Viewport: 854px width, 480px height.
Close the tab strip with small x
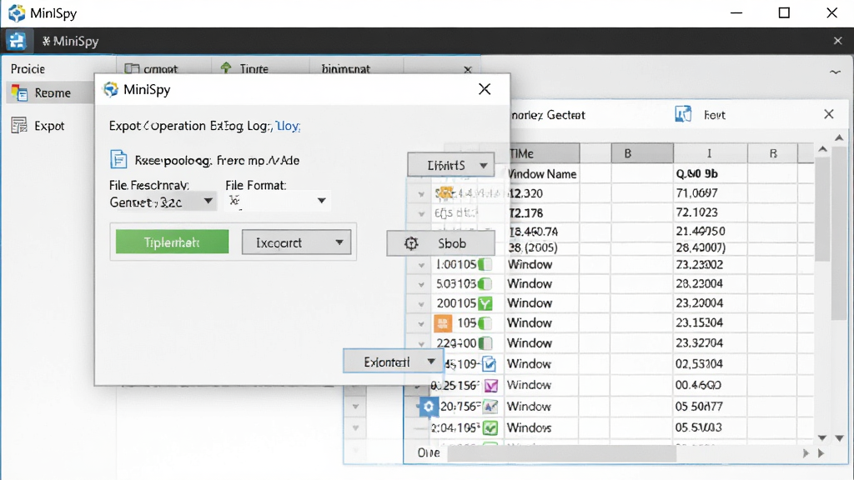coord(467,70)
